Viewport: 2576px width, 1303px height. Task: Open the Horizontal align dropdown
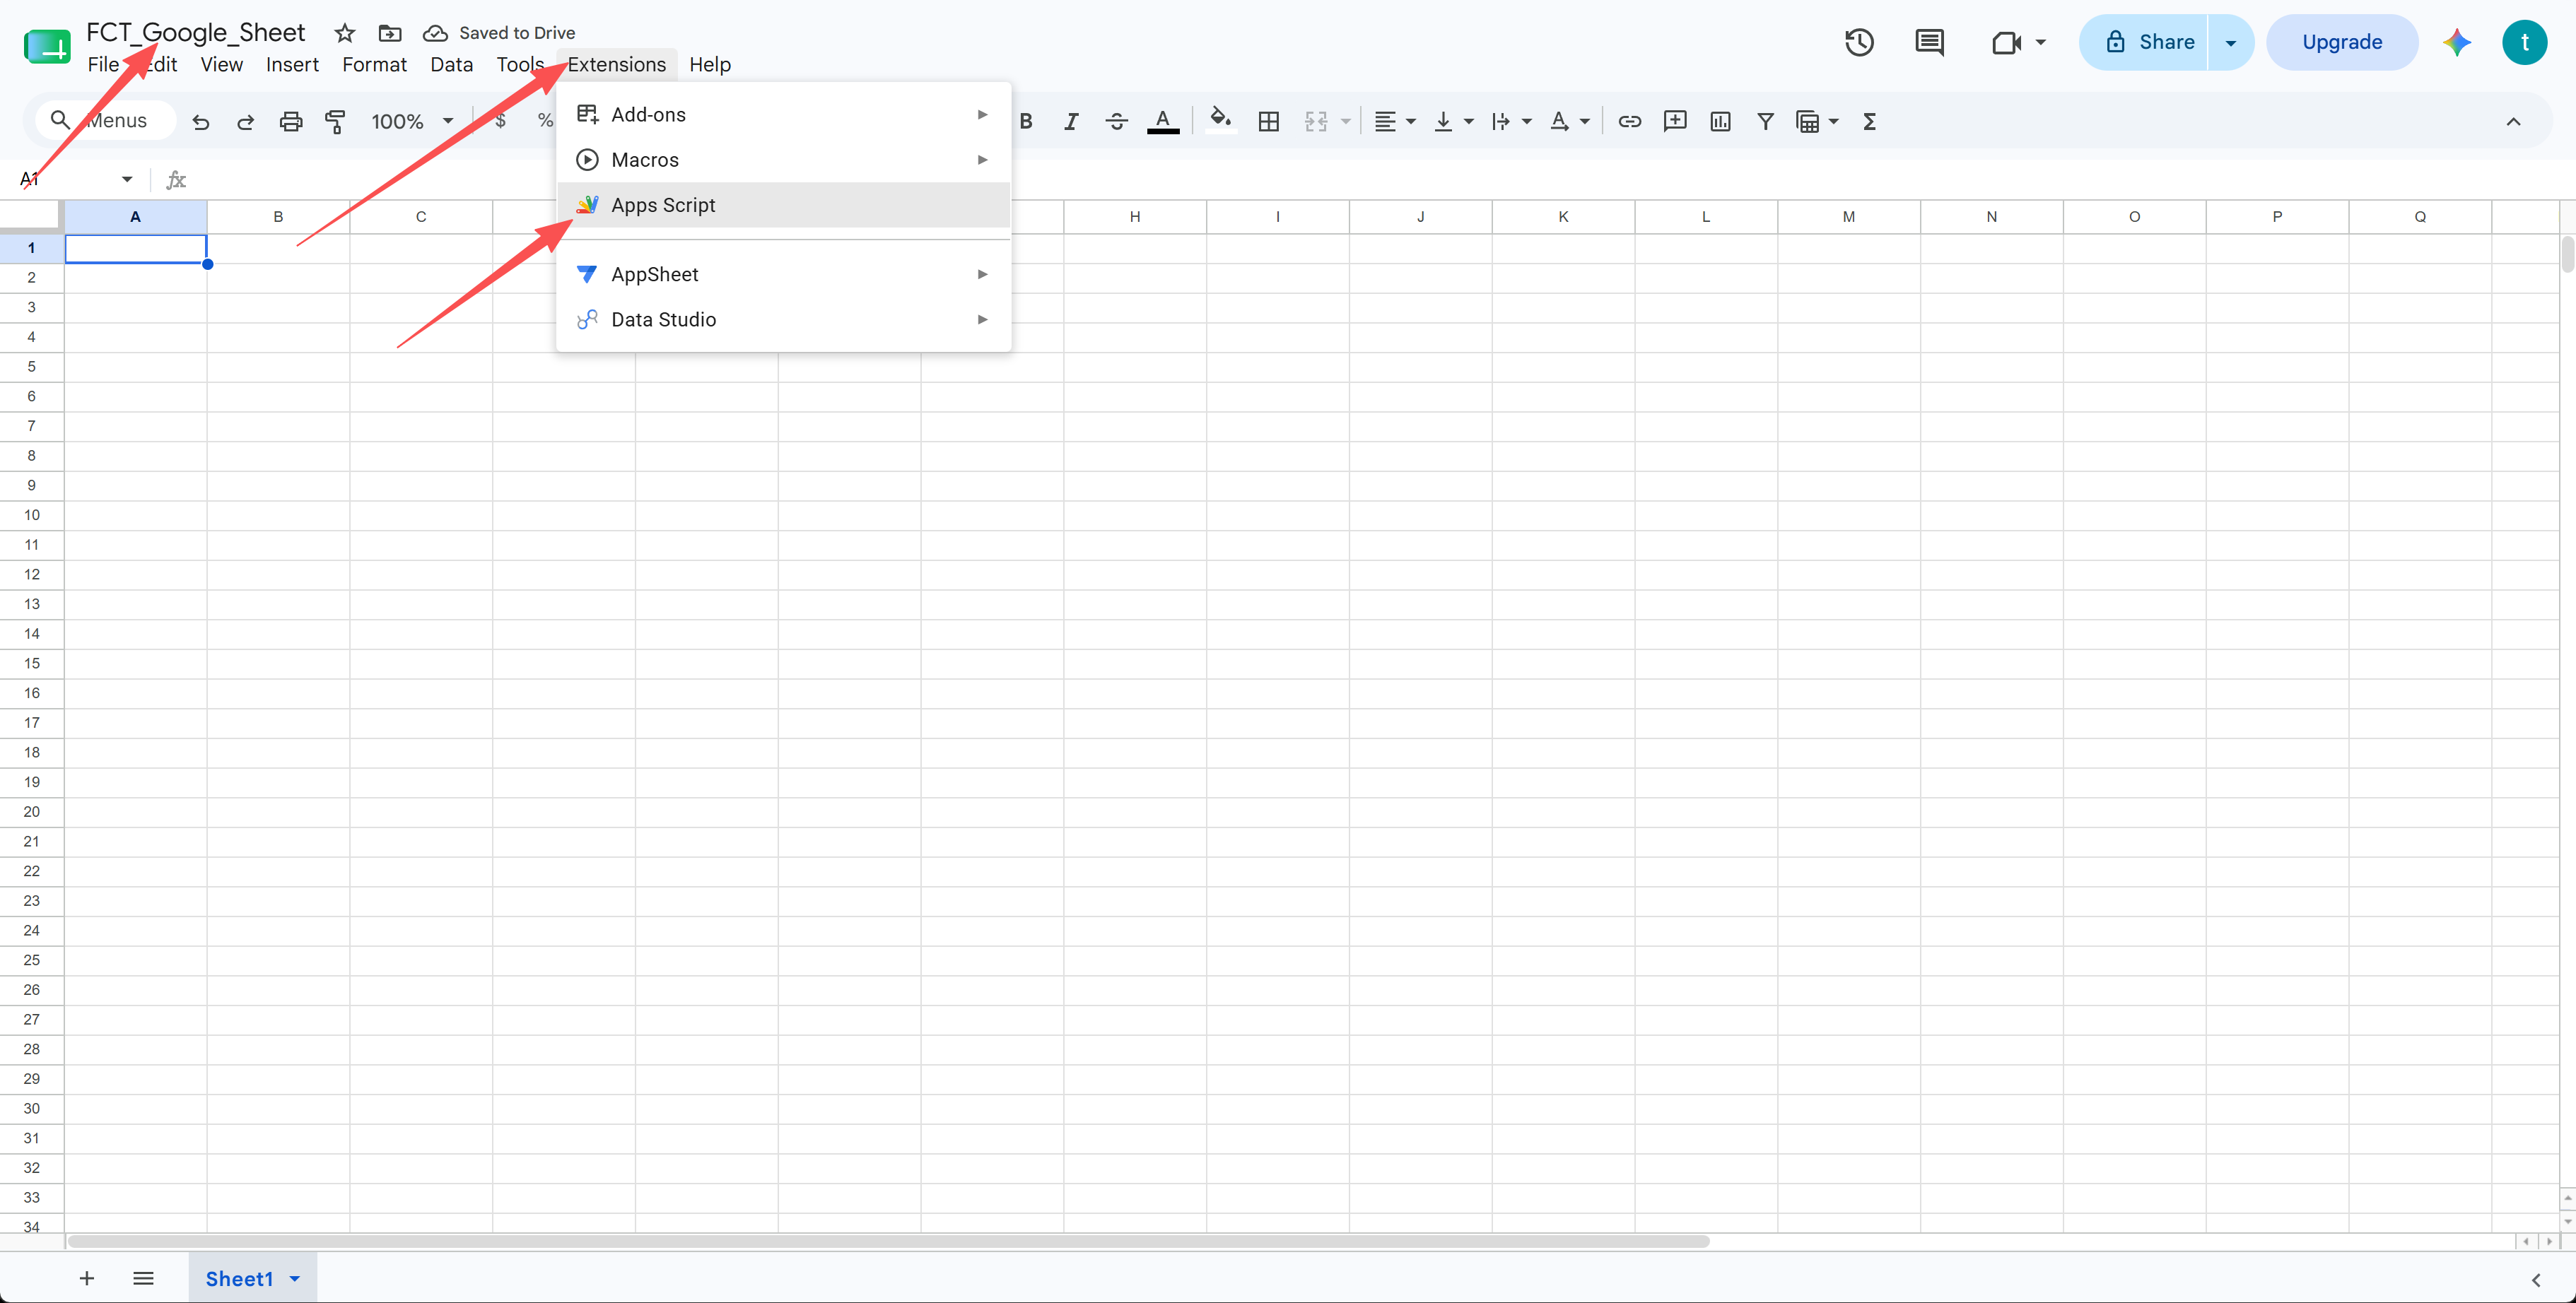click(1395, 122)
